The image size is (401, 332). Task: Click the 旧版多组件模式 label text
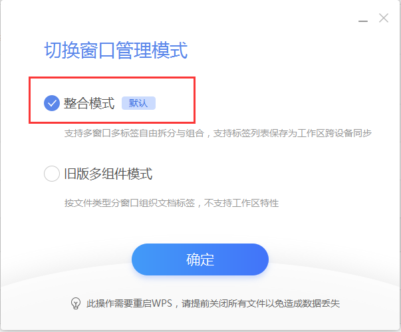tap(108, 174)
